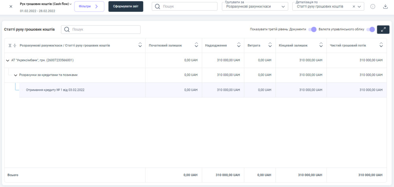Toggle Показувати третій рівень: Документи switch

[x=312, y=30]
